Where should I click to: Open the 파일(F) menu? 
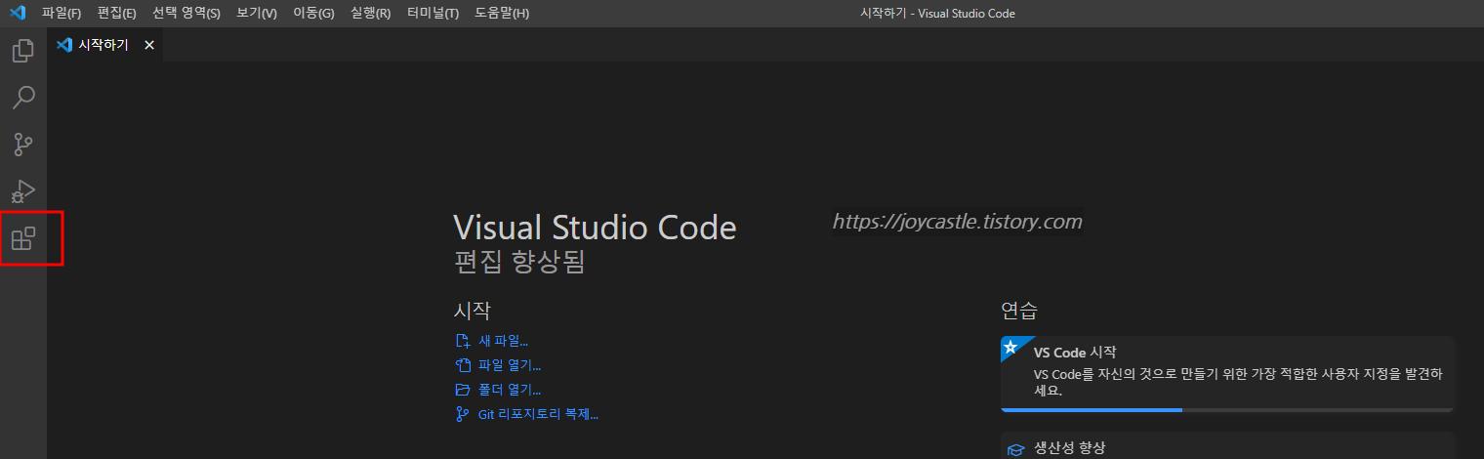click(x=62, y=14)
